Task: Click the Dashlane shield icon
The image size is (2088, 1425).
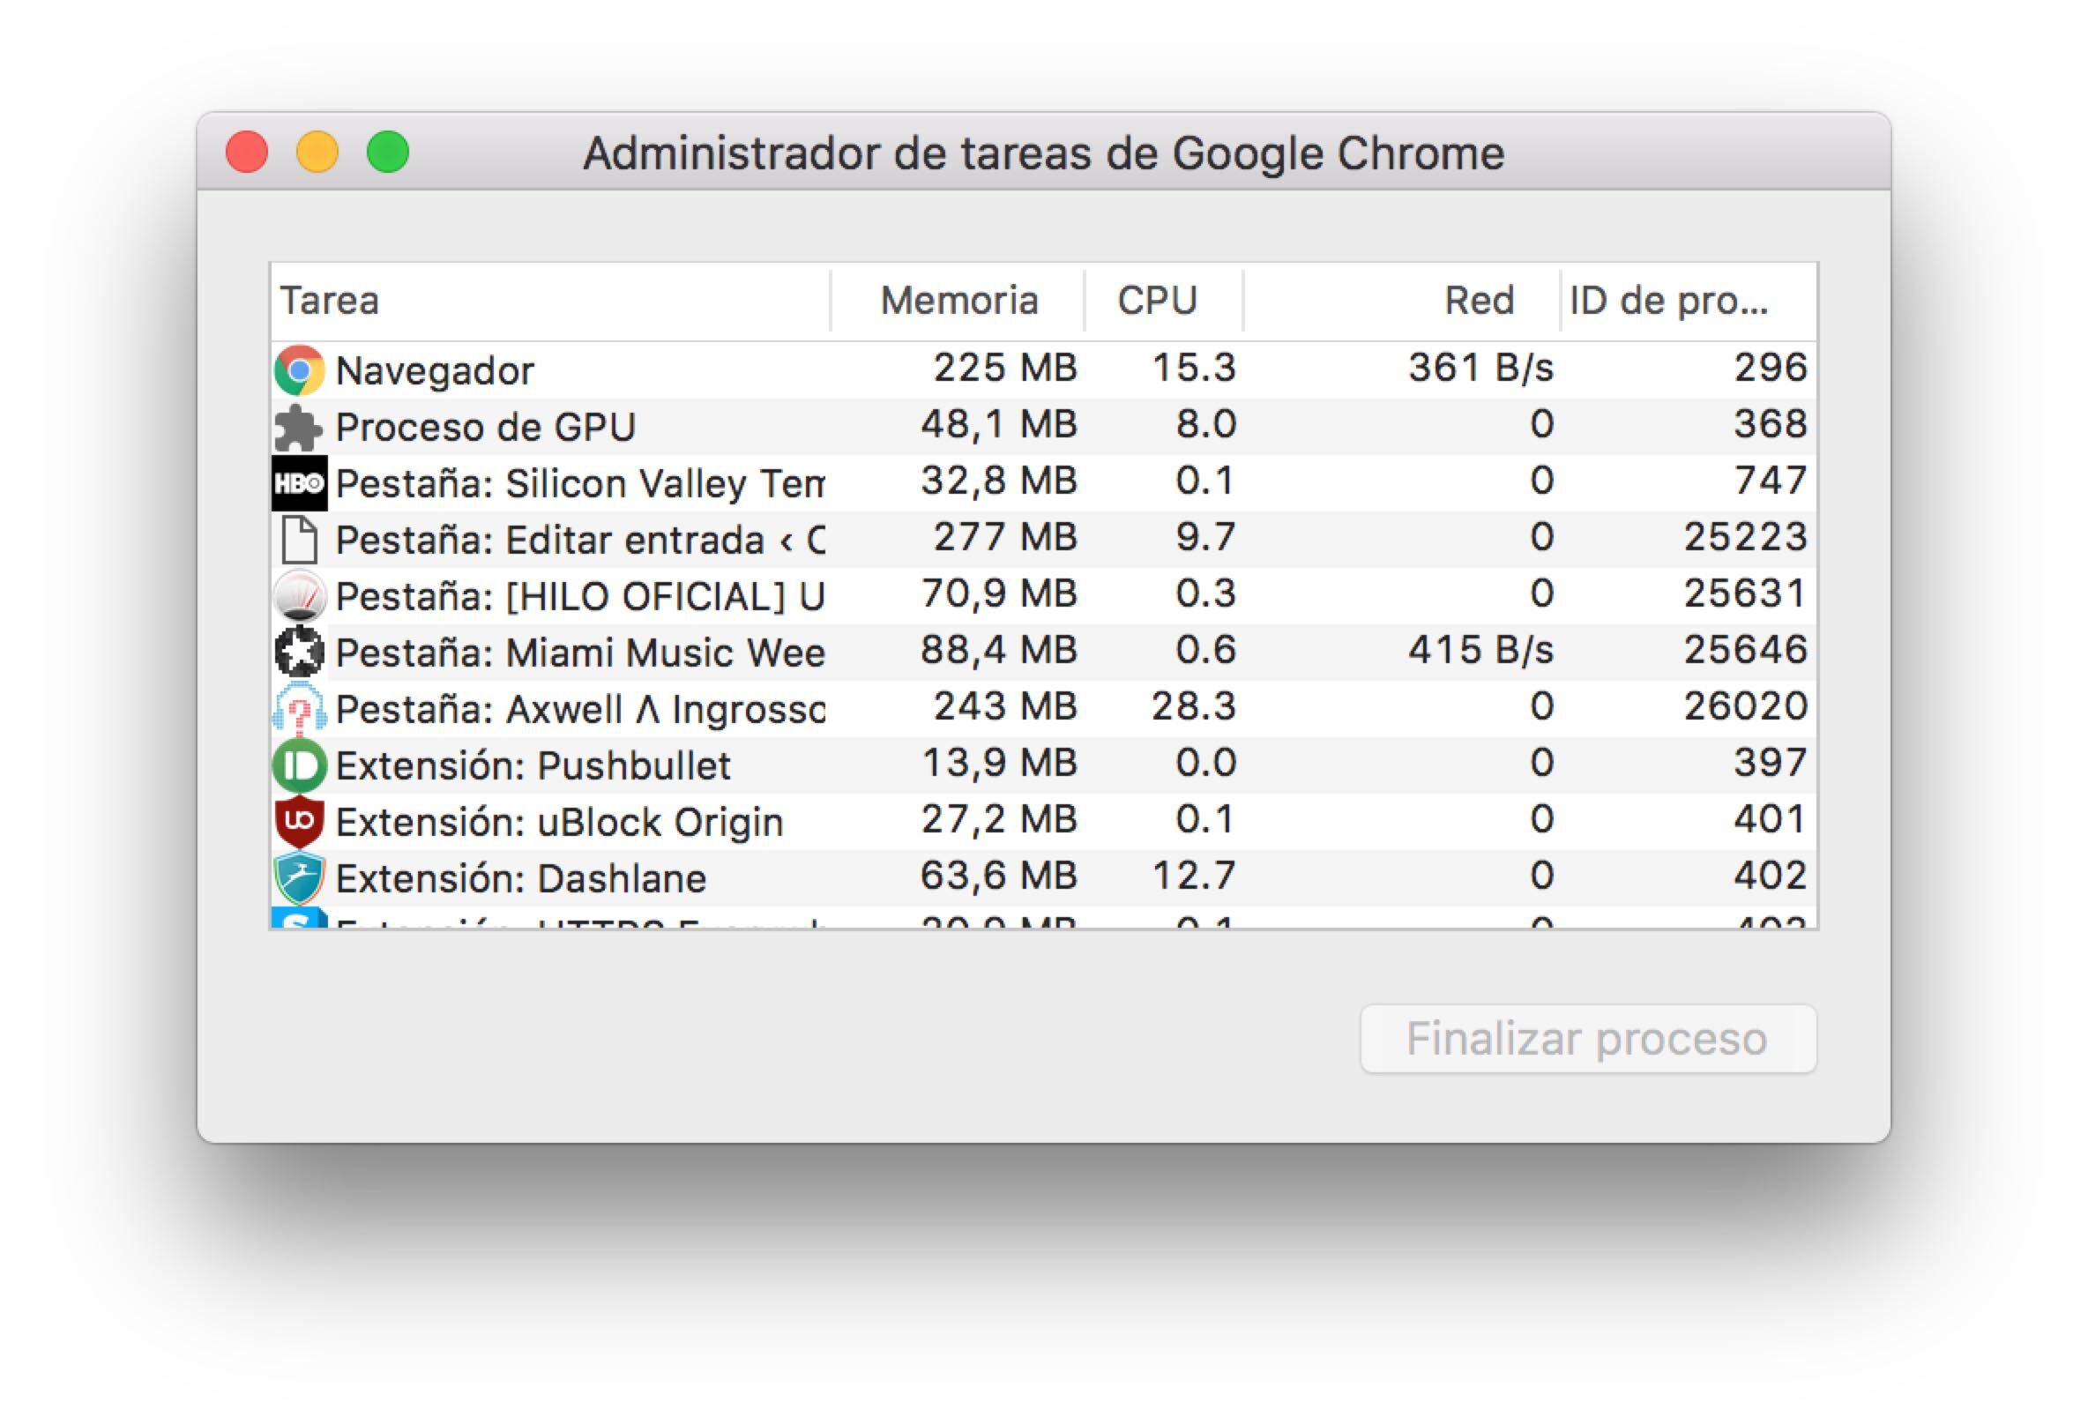Action: [299, 877]
